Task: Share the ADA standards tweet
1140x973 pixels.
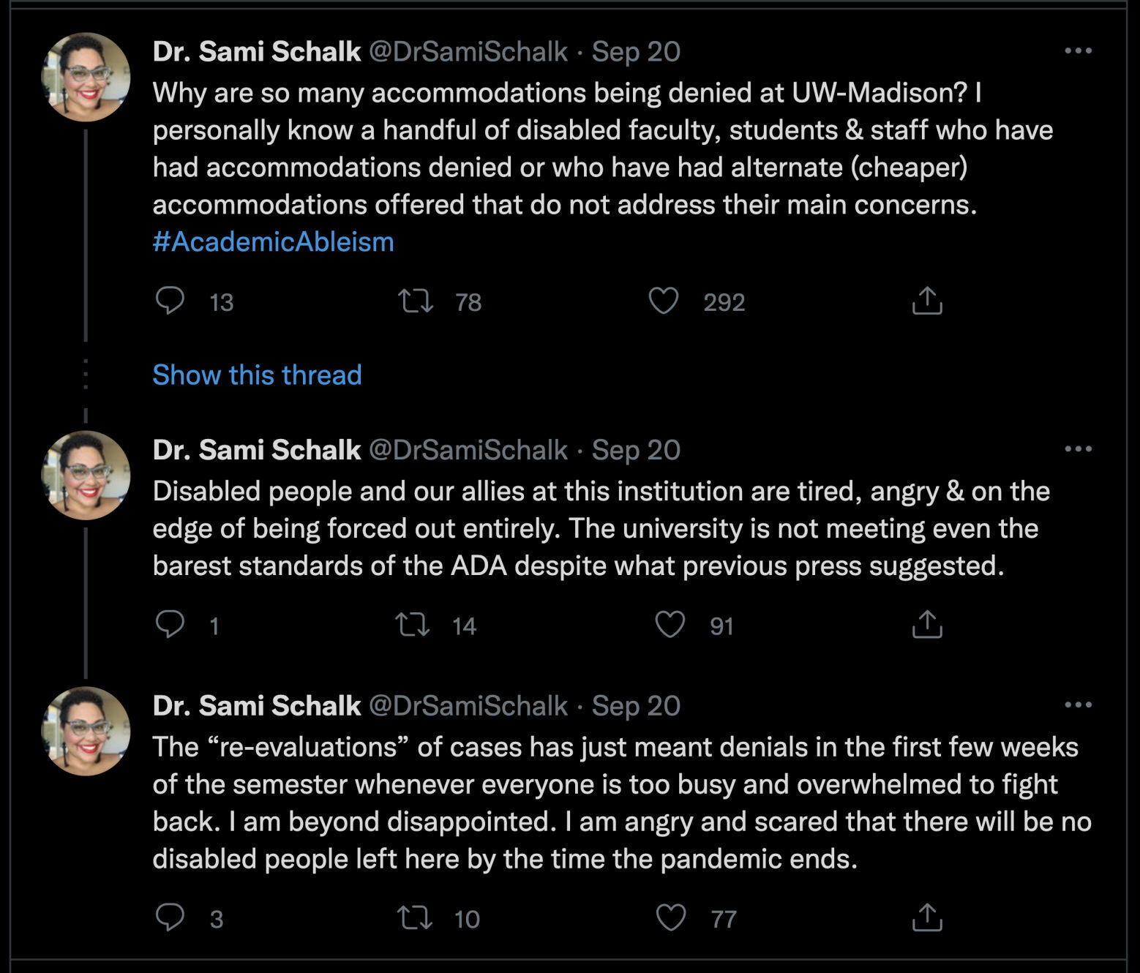Action: [x=926, y=625]
